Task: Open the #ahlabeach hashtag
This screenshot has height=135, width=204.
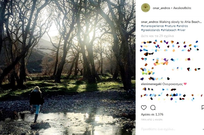Action: 169,30
